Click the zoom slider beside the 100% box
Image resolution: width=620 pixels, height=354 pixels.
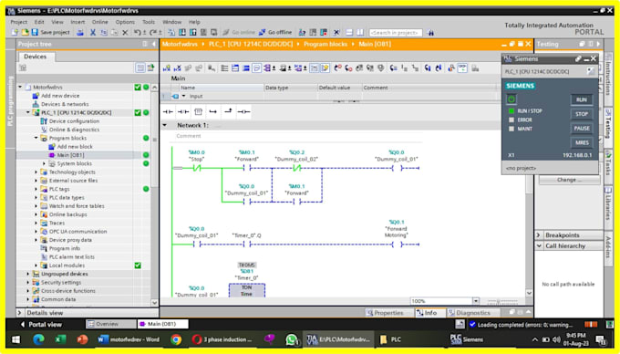pos(502,301)
